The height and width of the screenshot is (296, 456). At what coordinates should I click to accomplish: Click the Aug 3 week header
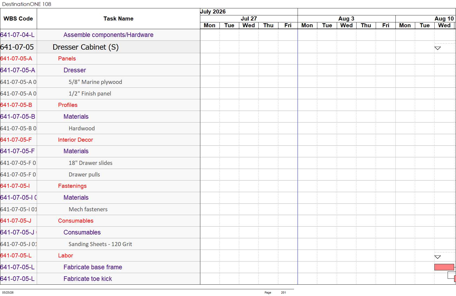(346, 19)
